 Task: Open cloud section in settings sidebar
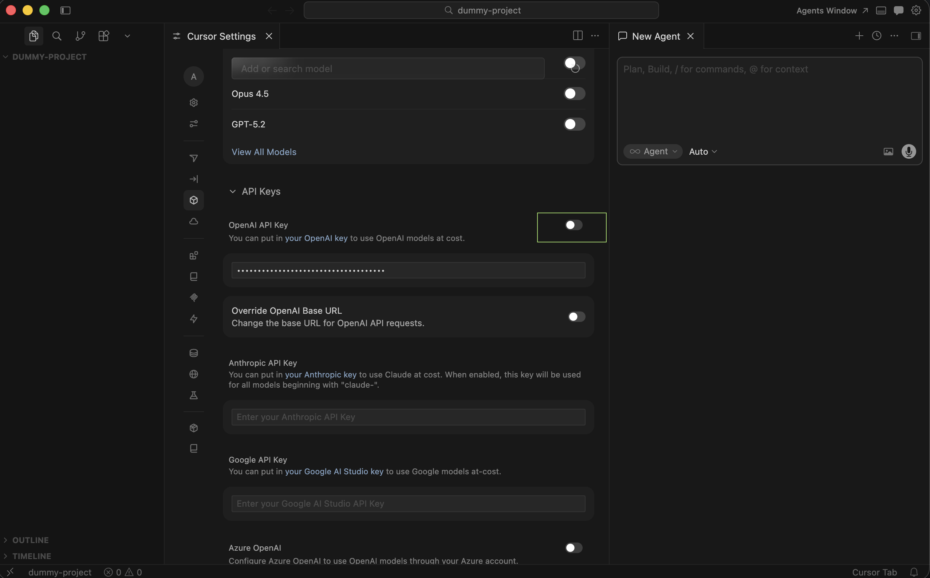pos(194,221)
